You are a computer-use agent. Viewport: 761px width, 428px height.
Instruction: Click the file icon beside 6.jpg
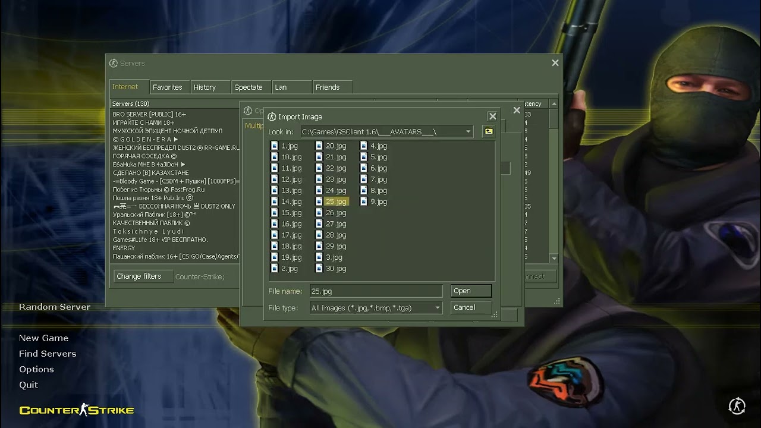[363, 168]
